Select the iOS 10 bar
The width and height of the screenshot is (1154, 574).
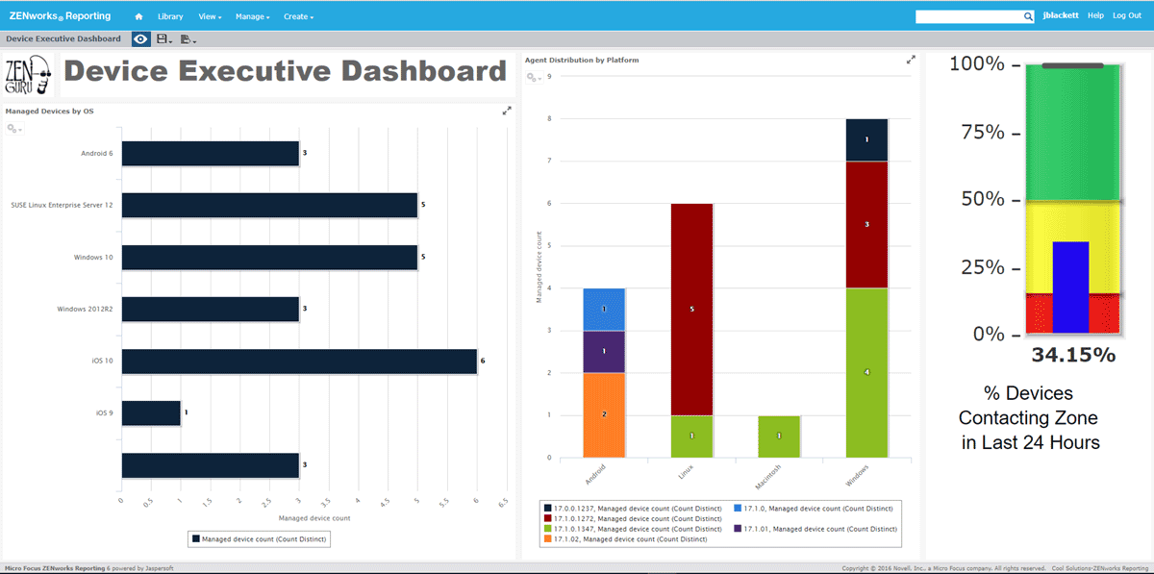click(x=299, y=361)
